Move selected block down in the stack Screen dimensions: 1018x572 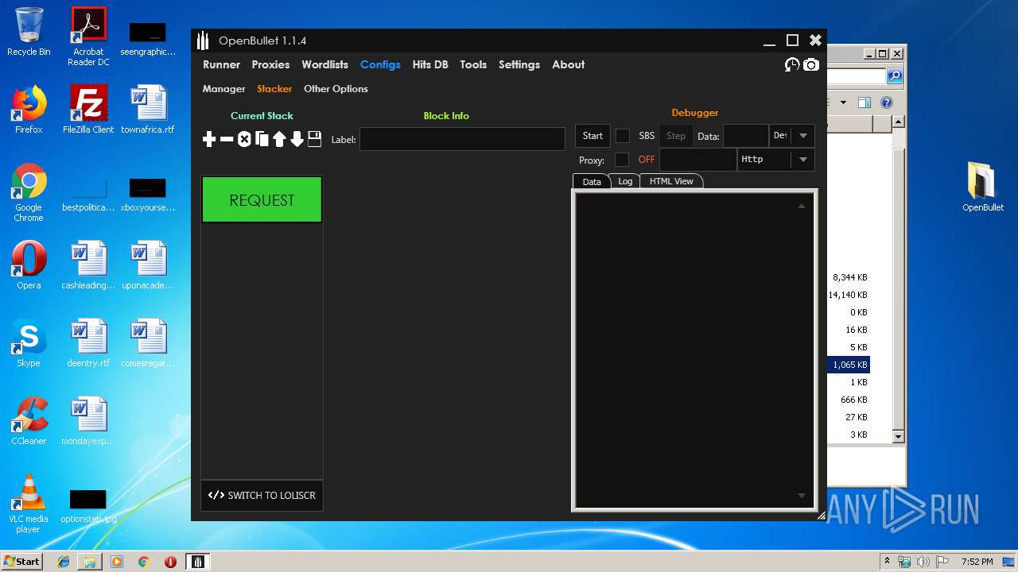point(297,140)
